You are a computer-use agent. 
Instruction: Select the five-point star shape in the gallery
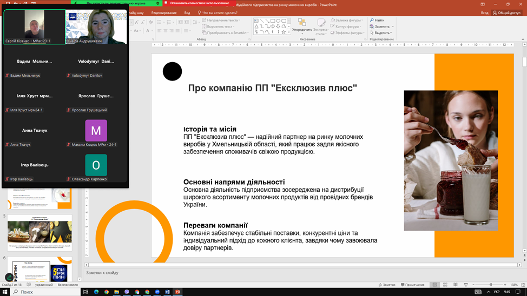[x=284, y=32]
